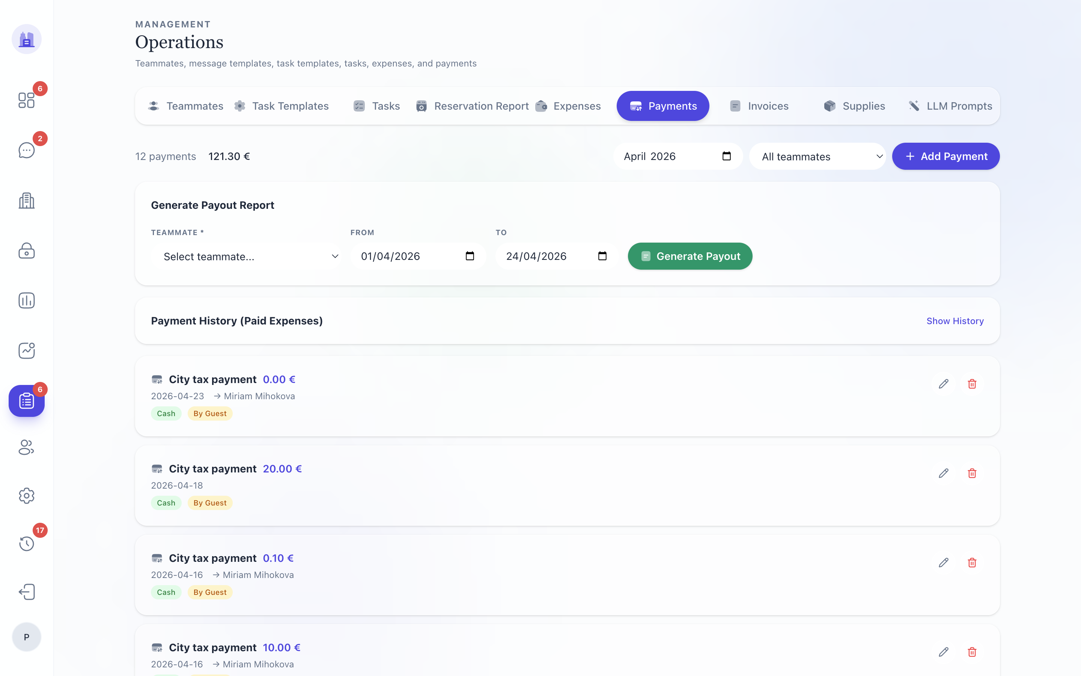Click the By Guest tag on the 0.10 € payment

210,592
